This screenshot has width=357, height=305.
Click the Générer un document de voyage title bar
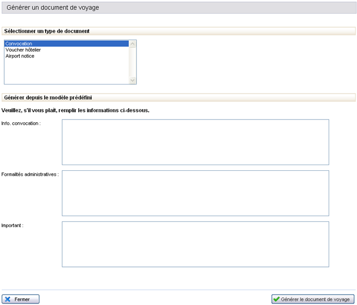click(x=178, y=8)
